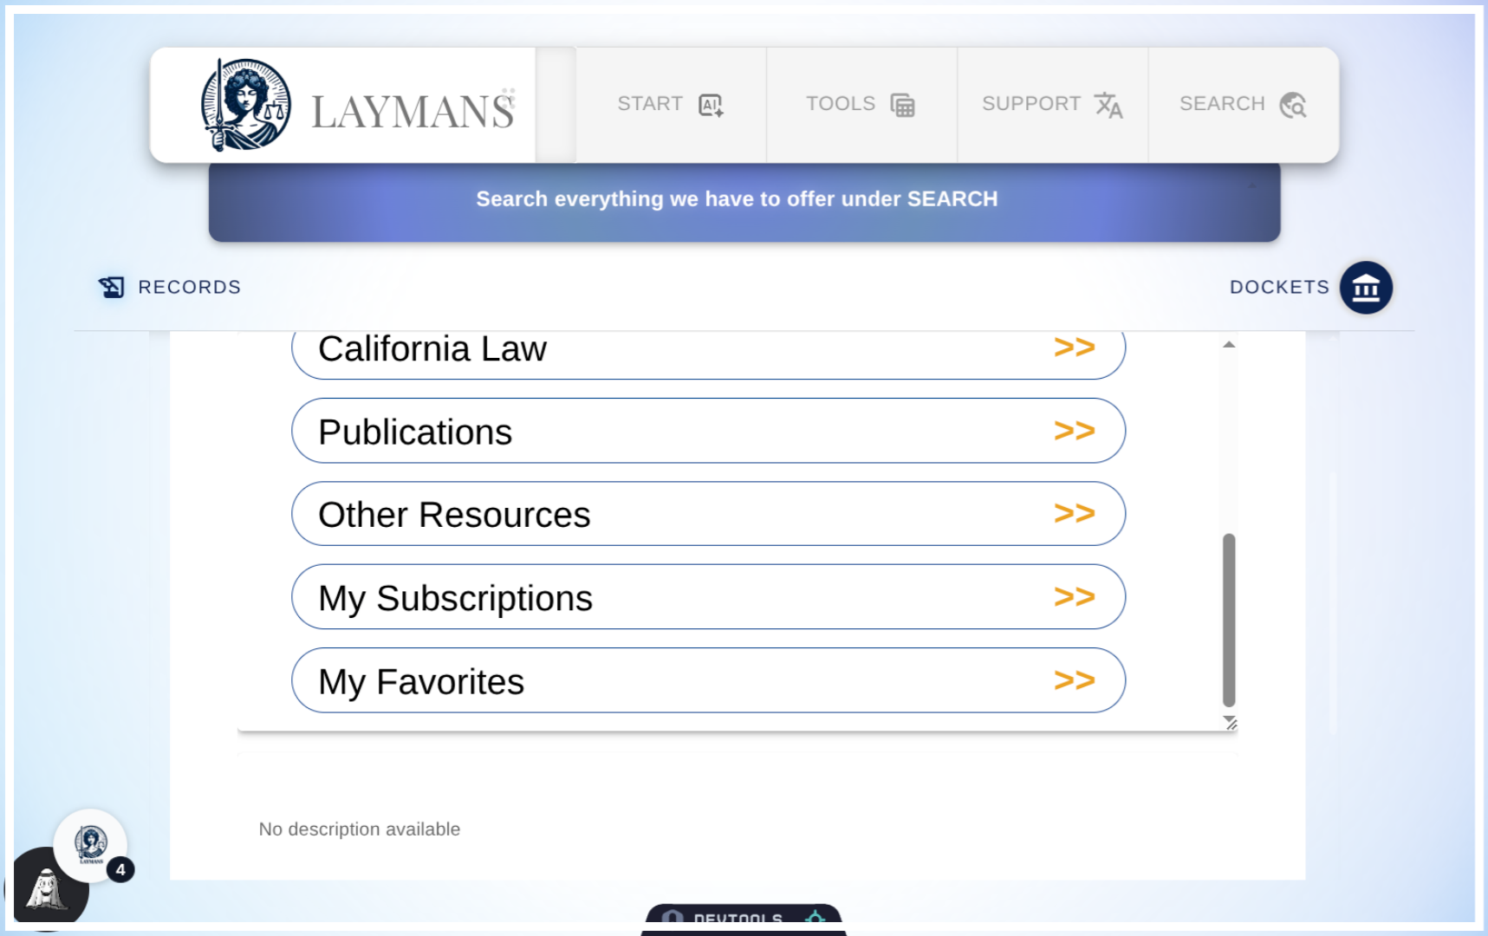Image resolution: width=1488 pixels, height=936 pixels.
Task: Expand Publications using the double arrows
Action: tap(1075, 430)
